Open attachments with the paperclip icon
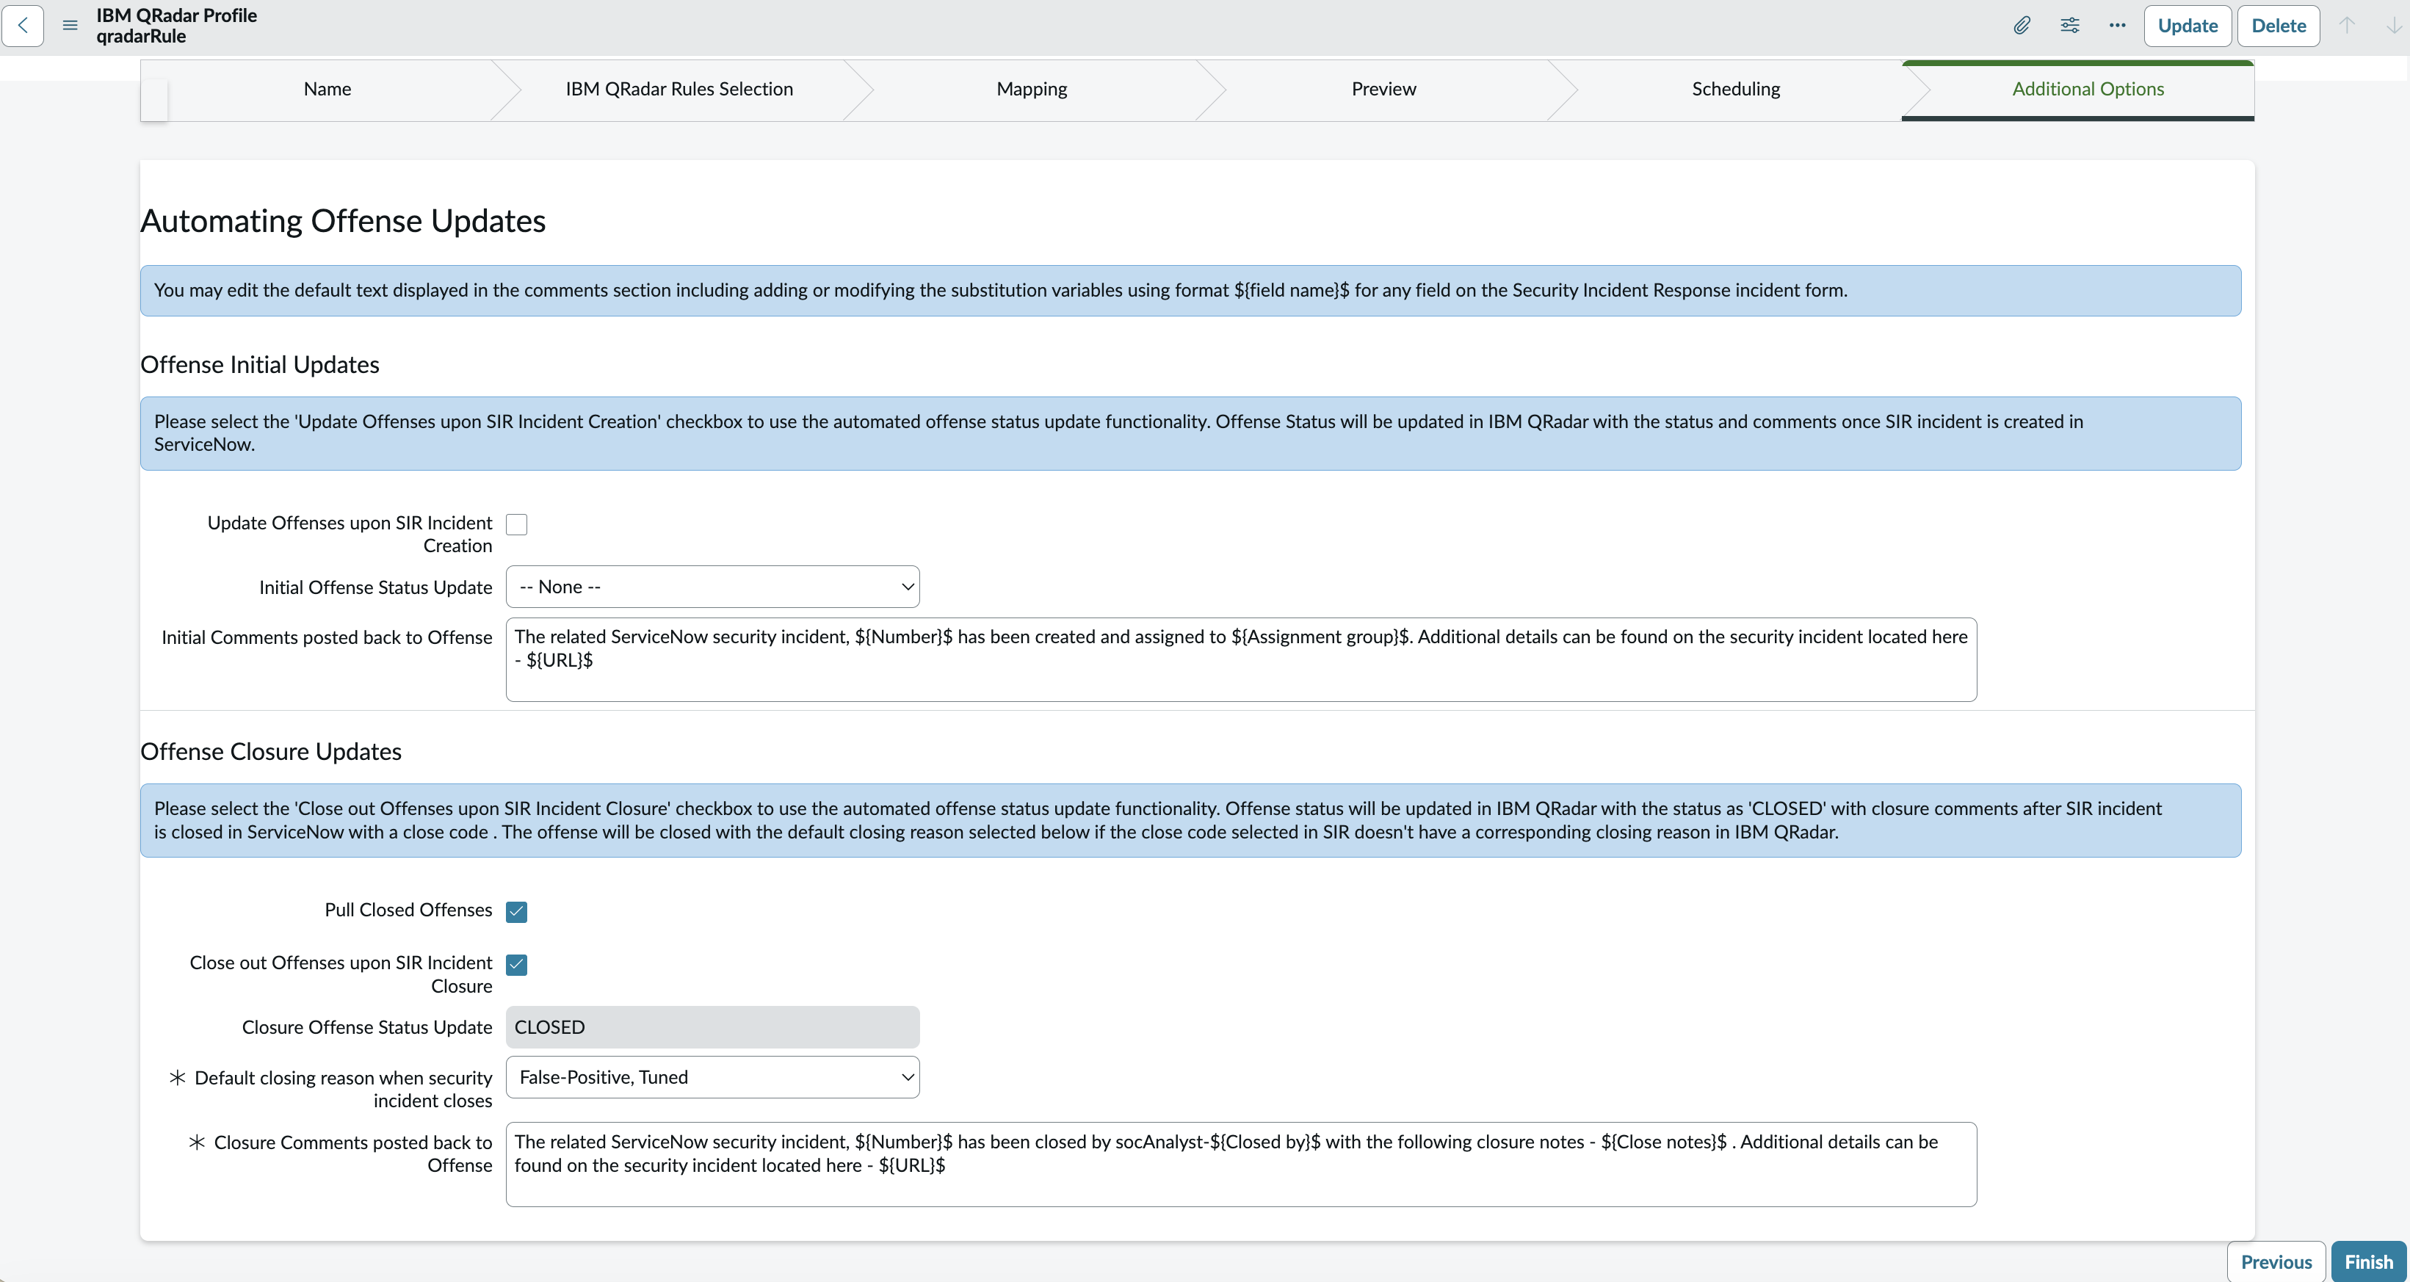2410x1282 pixels. coord(2022,25)
